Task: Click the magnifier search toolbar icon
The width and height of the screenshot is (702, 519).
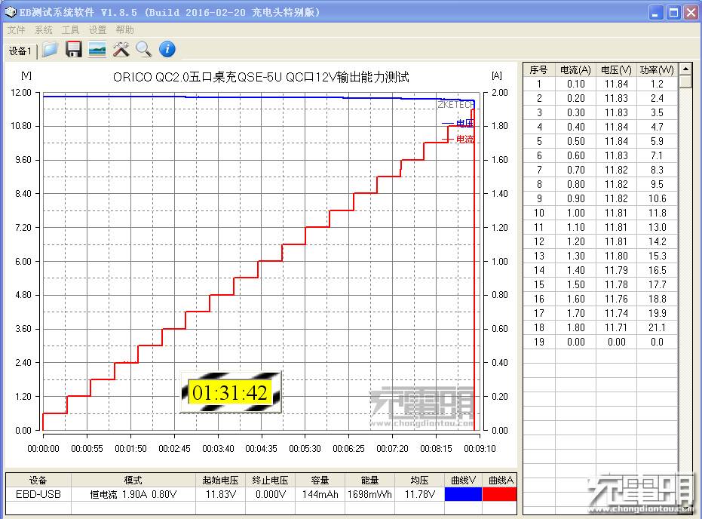Action: 144,49
